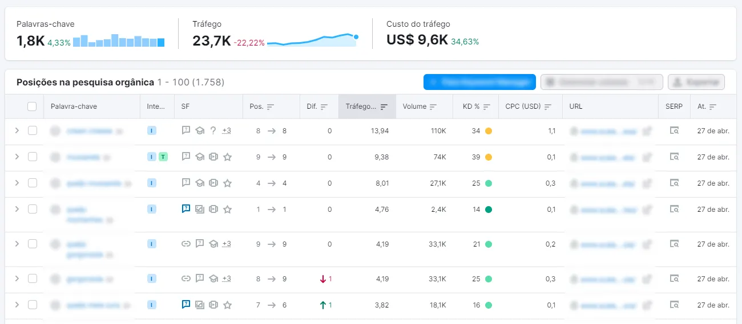Click the video SF icon in the 8,01 row
The image size is (742, 324).
point(213,183)
